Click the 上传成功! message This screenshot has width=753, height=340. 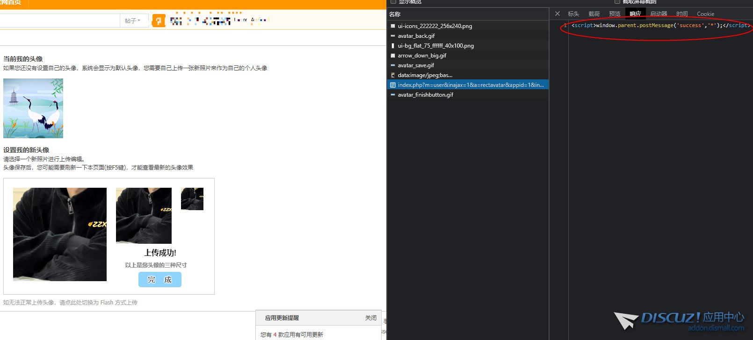(160, 253)
